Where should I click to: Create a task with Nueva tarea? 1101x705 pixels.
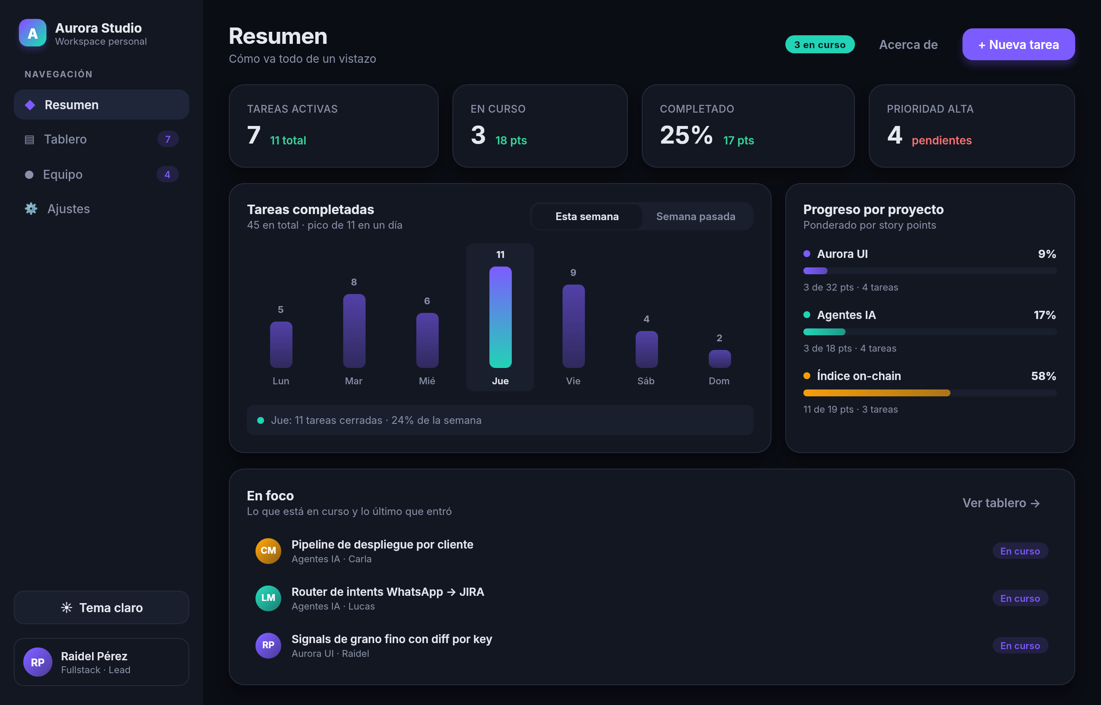tap(1018, 44)
